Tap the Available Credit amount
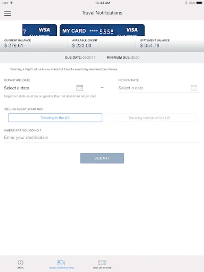The width and height of the screenshot is (204, 272). [x=82, y=46]
